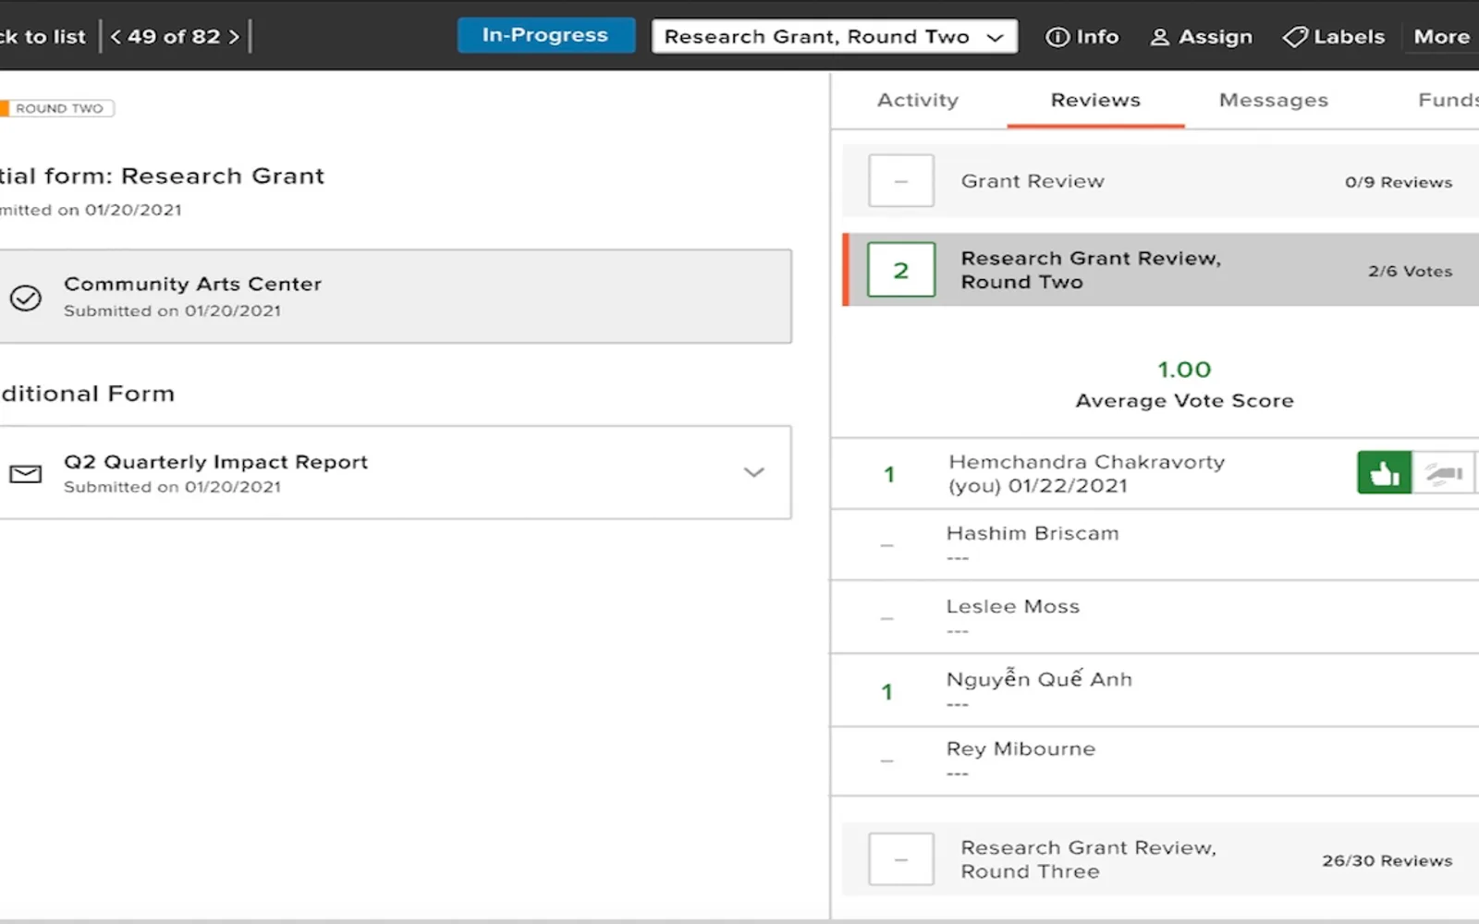Screen dimensions: 1479x924
Task: Click the 26/30 Reviews count
Action: [1387, 860]
